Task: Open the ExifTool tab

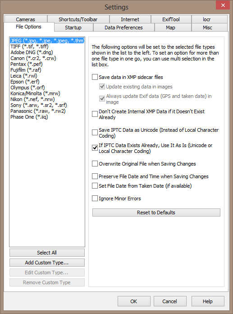Action: pos(171,19)
